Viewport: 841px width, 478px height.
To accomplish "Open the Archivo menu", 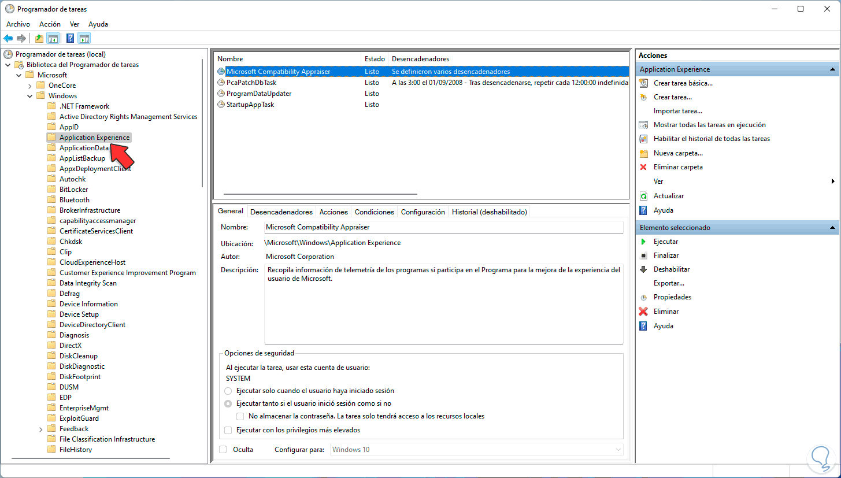I will click(x=18, y=24).
